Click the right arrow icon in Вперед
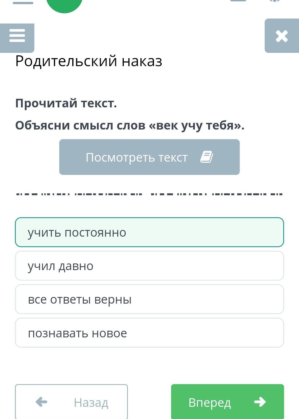This screenshot has width=299, height=419. coord(260,402)
